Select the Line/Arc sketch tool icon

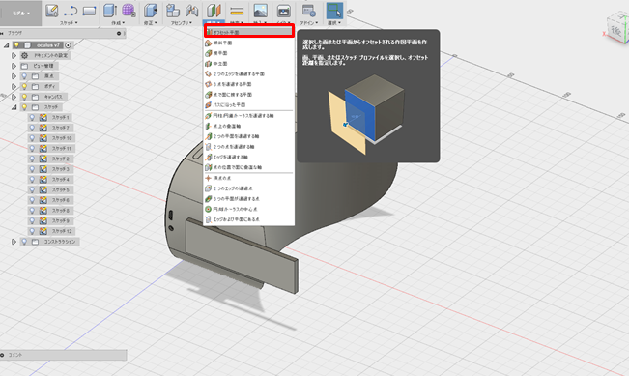71,11
